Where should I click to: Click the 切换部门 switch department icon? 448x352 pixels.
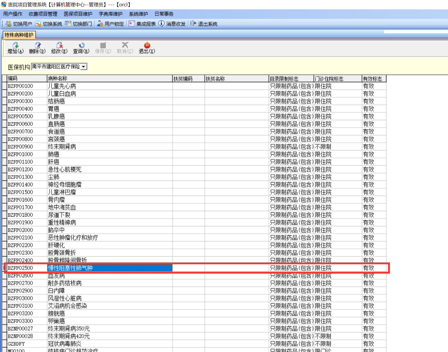click(68, 24)
